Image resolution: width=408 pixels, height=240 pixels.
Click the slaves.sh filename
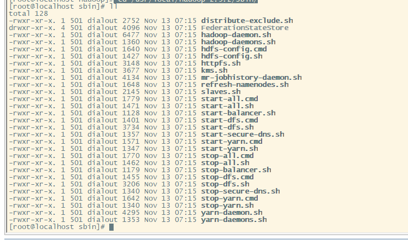[221, 92]
